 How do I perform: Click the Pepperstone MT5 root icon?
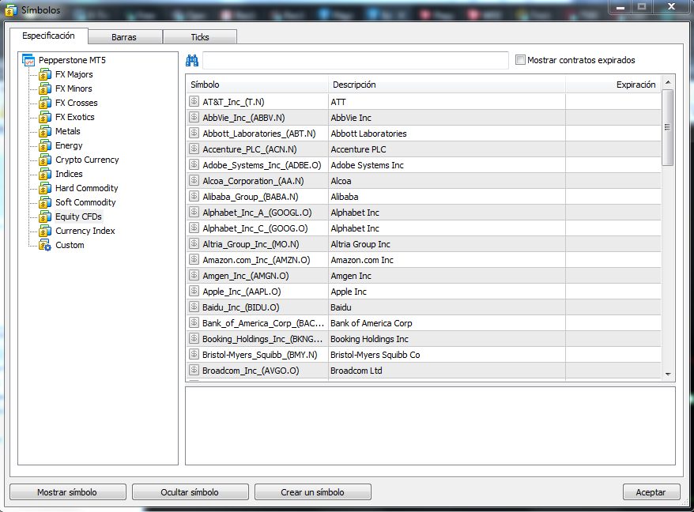point(28,60)
